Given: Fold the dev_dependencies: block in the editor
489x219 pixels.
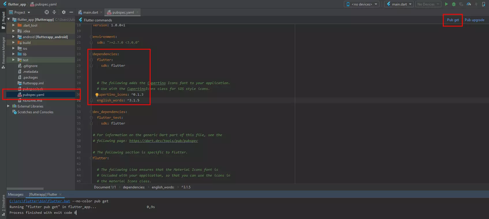Looking at the screenshot, I should click(x=91, y=112).
